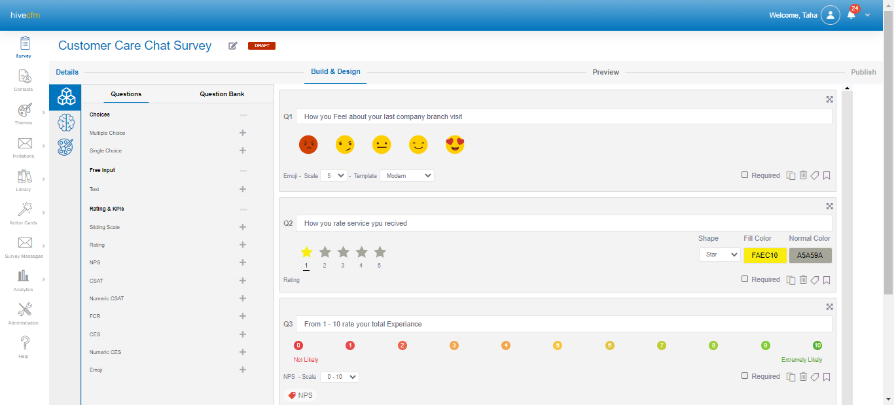Select the angry red emoji in Q1
894x405 pixels.
tap(308, 145)
